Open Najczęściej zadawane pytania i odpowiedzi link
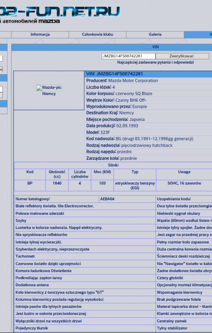This screenshot has height=333, width=212. 156,62
